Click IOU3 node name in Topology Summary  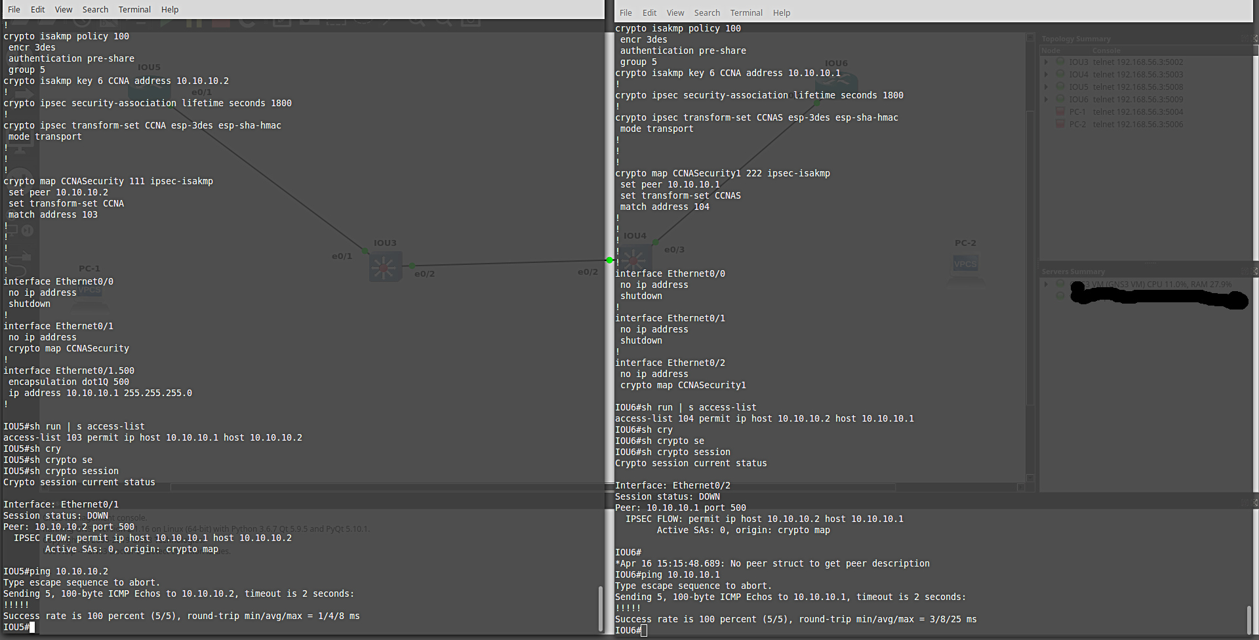(x=1079, y=62)
